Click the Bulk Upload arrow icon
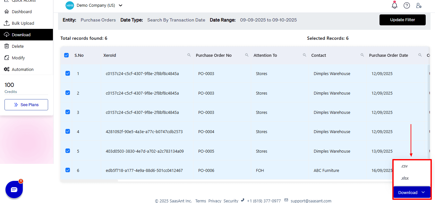 6,23
